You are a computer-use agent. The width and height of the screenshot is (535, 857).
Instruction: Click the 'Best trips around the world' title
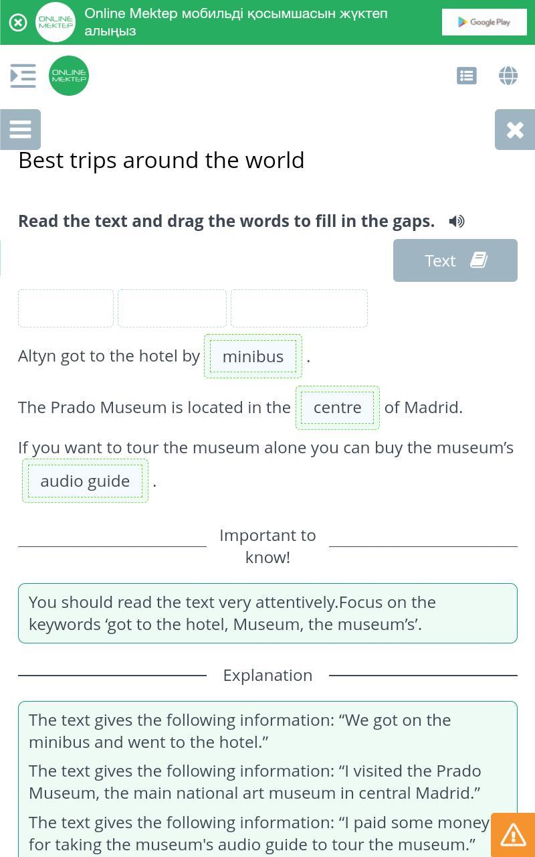[161, 160]
